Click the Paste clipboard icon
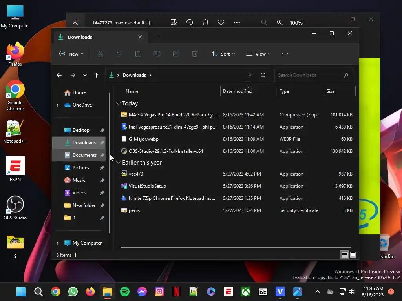This screenshot has height=301, width=402. click(138, 54)
